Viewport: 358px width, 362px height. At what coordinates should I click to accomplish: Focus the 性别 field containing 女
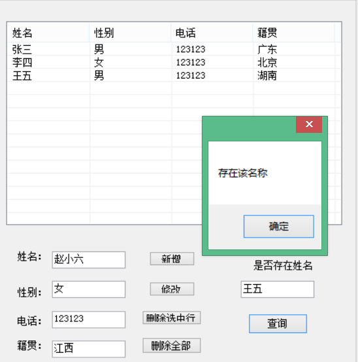tap(89, 289)
